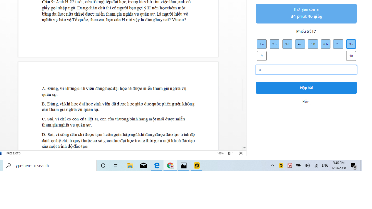Select answer box 7:d
Screen dimensions: 372x209
338,44
